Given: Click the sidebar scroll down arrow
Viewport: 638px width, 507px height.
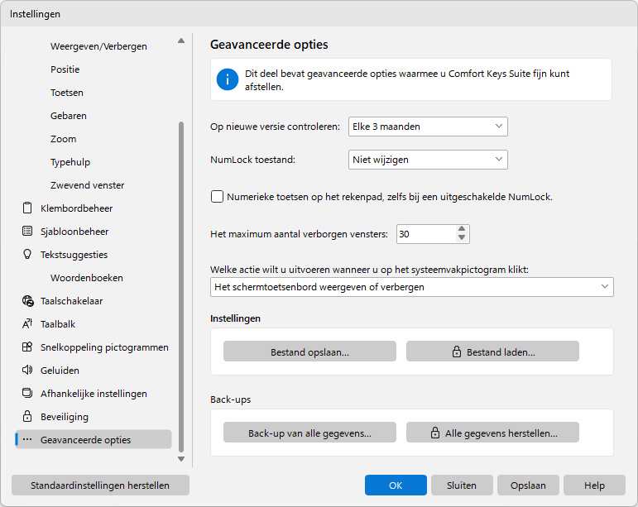Looking at the screenshot, I should (181, 459).
